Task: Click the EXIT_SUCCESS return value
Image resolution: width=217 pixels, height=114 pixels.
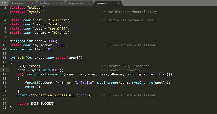Action: tap(42, 103)
